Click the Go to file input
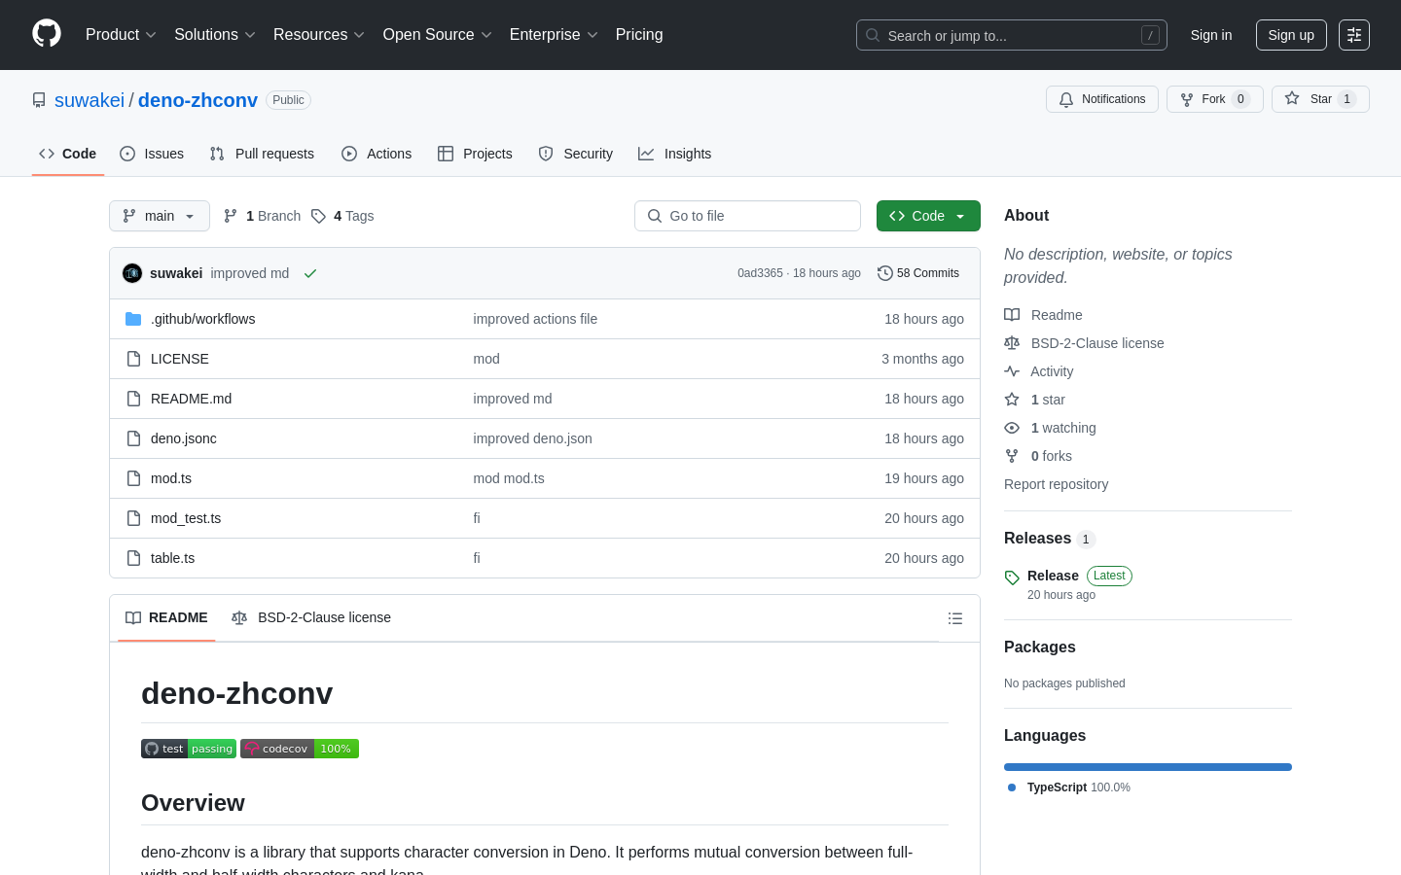Screen dimensions: 1401x875 pos(747,216)
